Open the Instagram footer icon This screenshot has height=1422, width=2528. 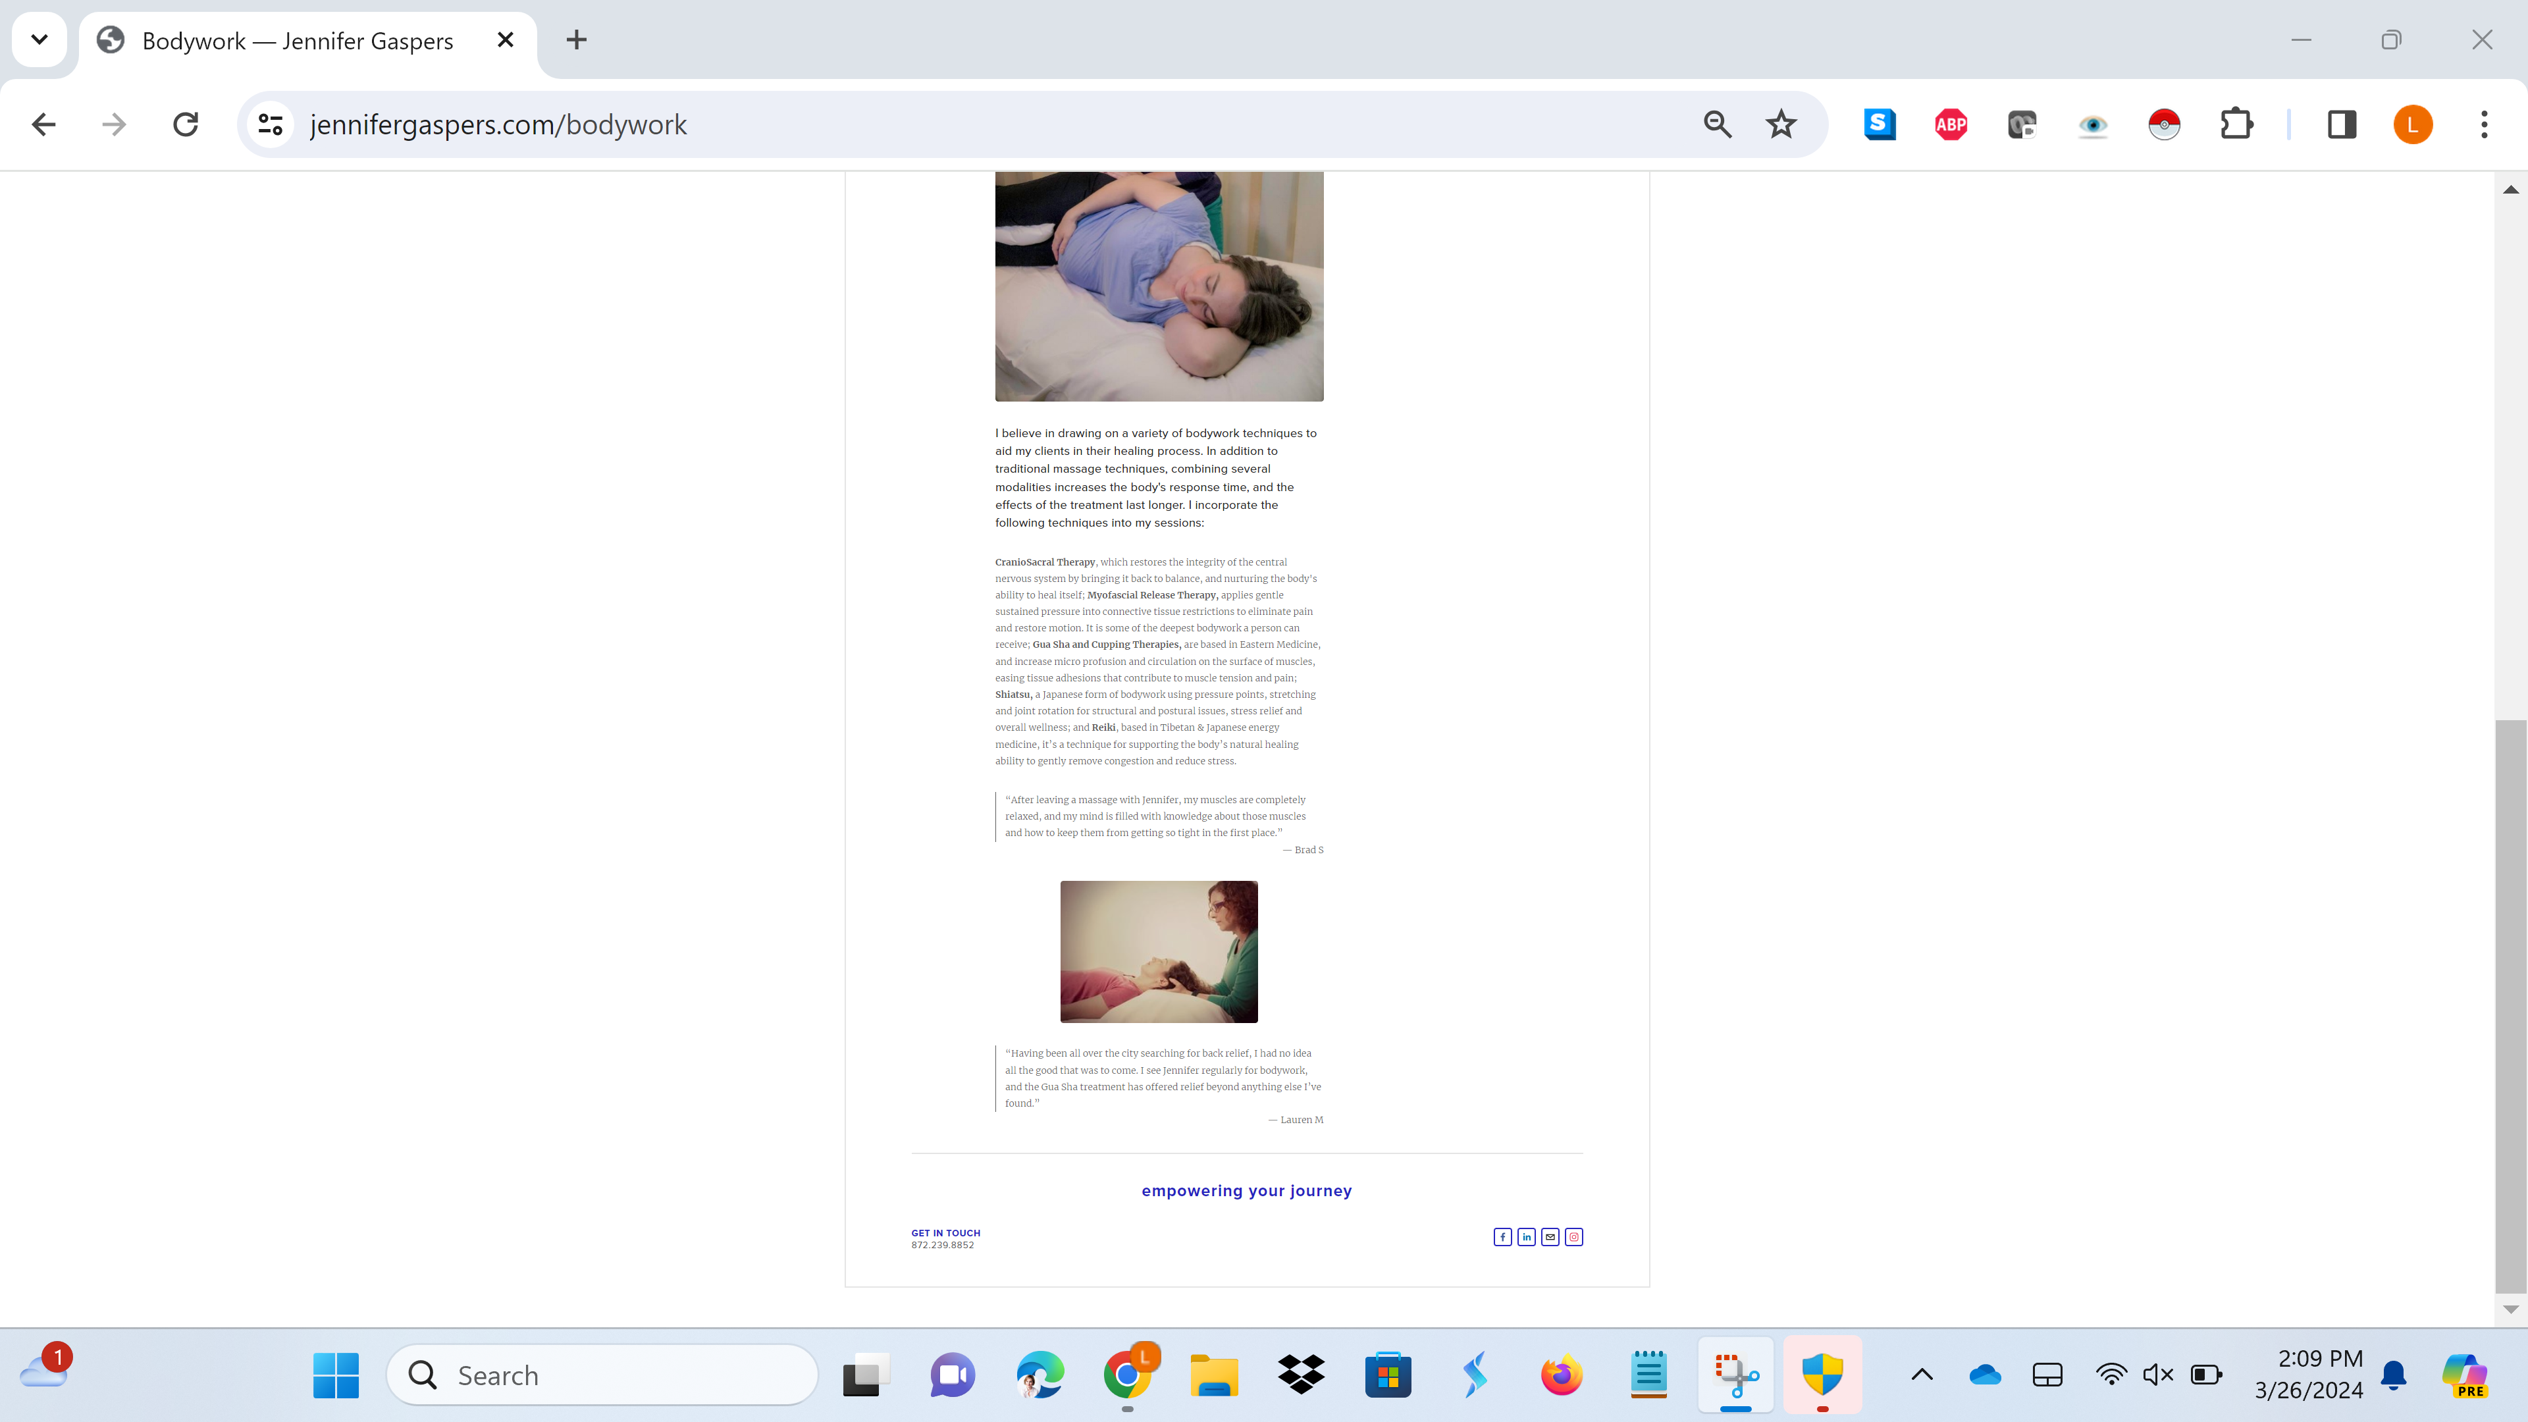click(x=1574, y=1236)
